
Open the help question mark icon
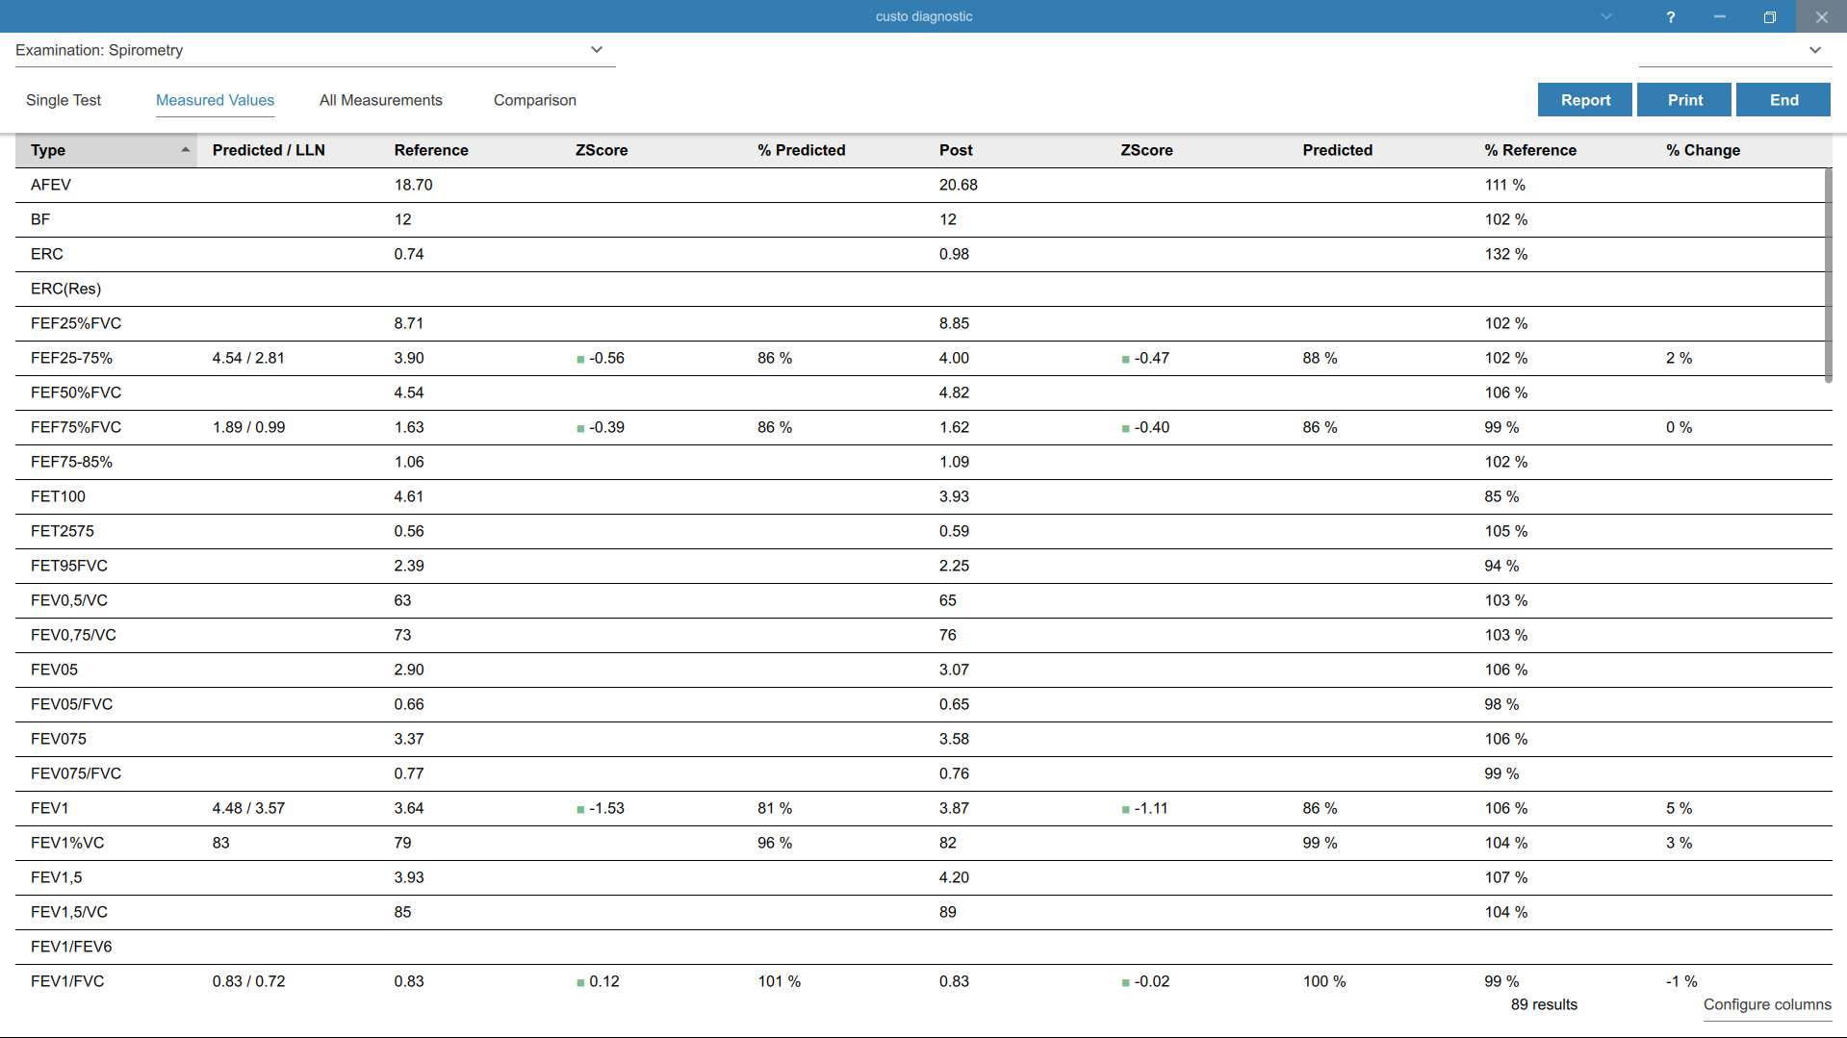pyautogui.click(x=1671, y=17)
